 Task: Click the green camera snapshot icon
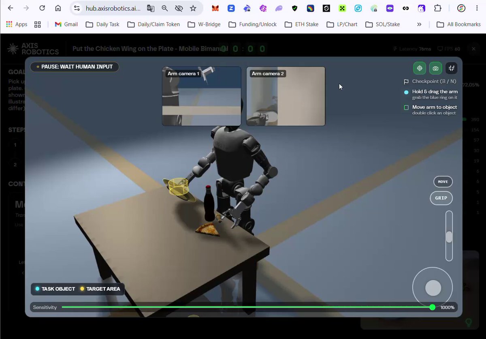click(x=435, y=68)
